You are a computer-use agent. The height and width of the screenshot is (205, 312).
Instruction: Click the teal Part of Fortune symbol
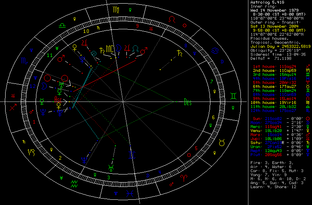pos(93,53)
